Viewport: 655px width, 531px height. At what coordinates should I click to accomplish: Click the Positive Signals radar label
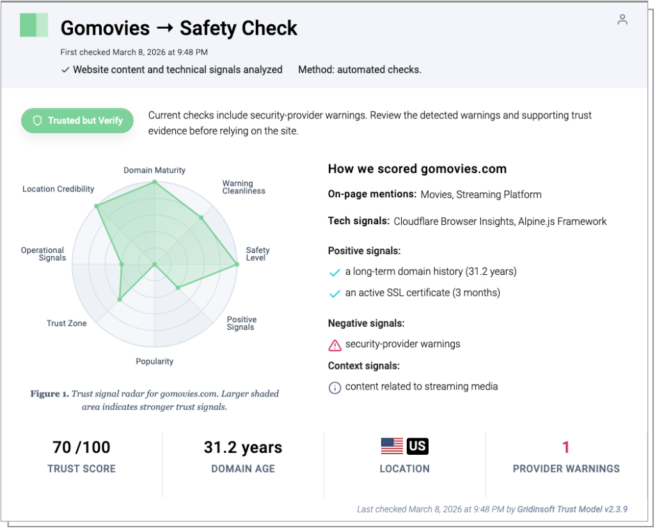click(241, 323)
